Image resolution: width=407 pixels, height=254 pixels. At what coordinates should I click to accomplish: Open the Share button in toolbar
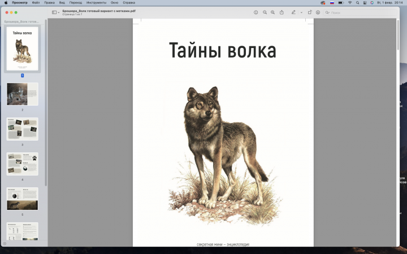pos(282,12)
